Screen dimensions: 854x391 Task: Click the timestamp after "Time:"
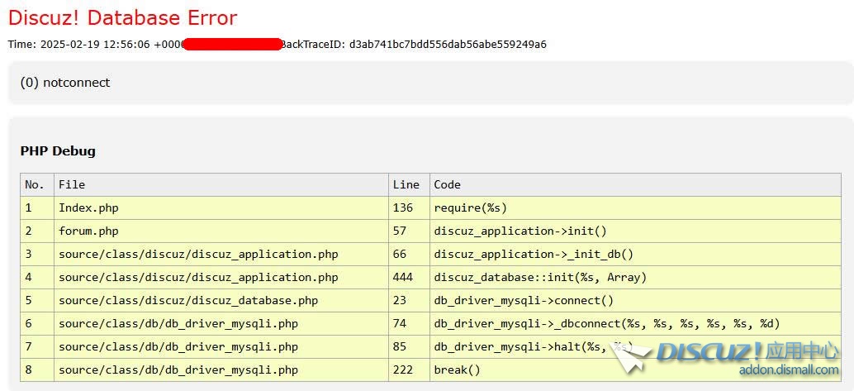[113, 44]
